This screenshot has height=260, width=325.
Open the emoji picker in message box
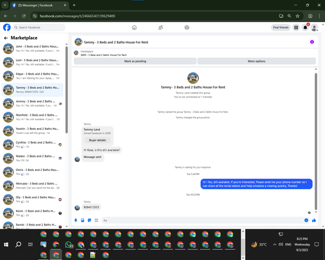coord(306,220)
